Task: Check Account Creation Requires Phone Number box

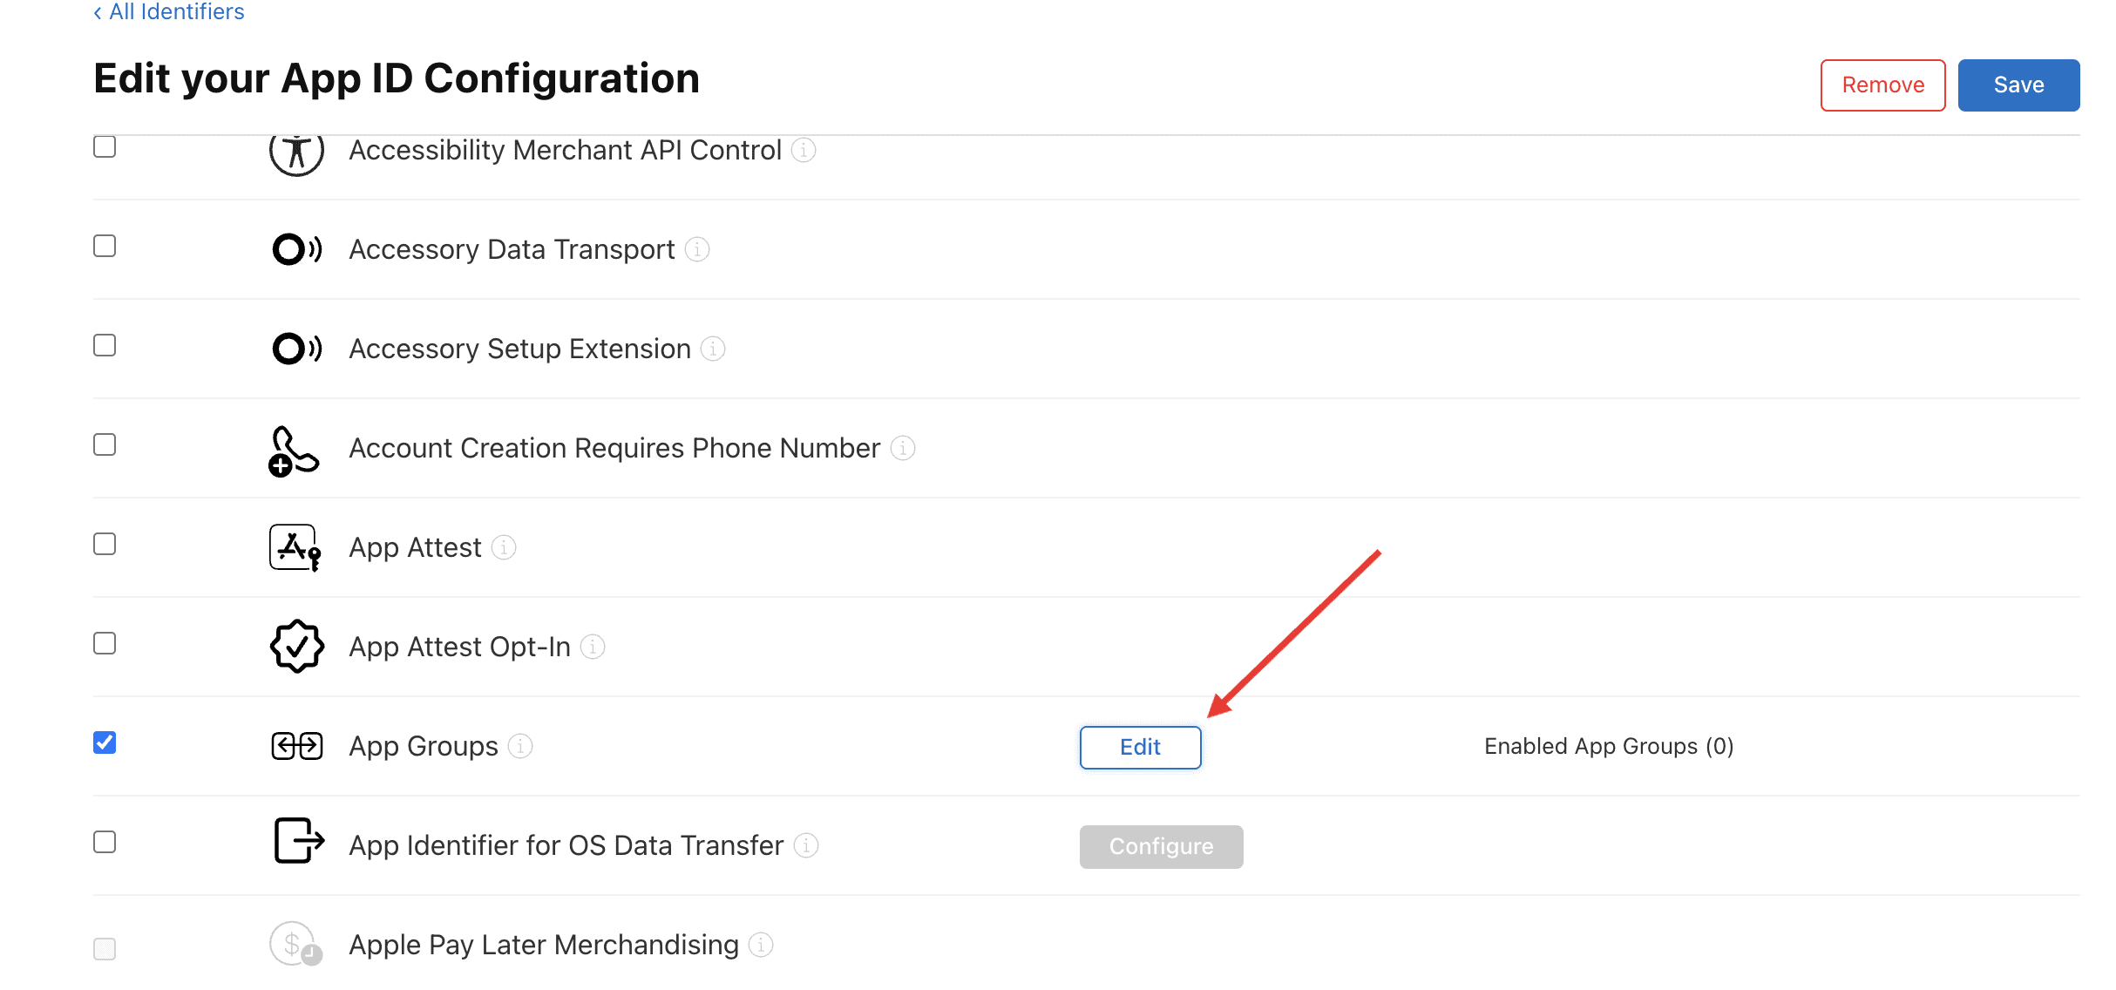Action: 105,444
